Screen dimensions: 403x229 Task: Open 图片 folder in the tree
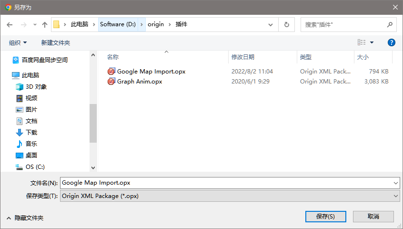tap(31, 110)
